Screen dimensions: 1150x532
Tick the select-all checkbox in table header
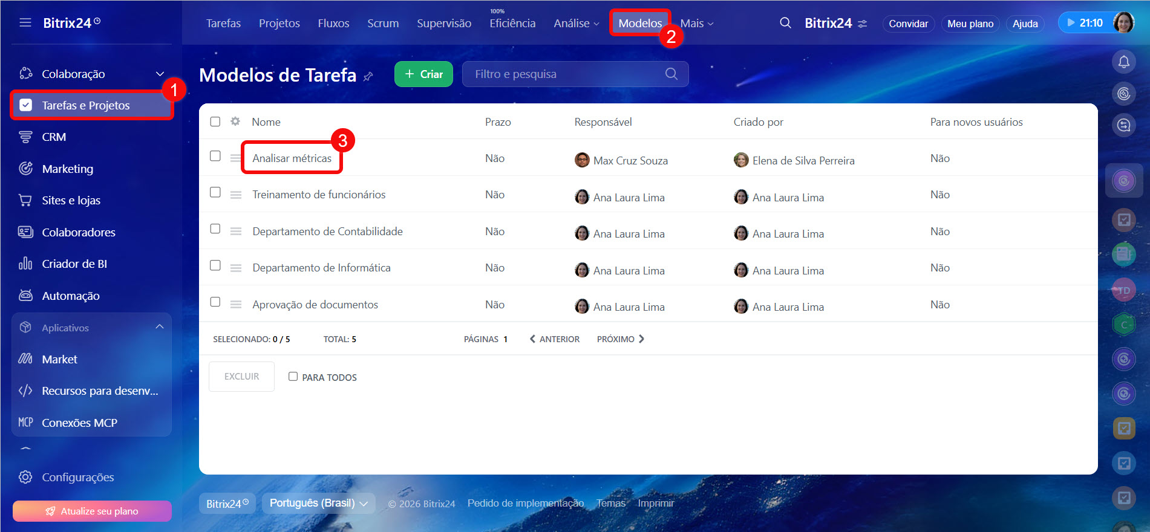click(x=215, y=122)
